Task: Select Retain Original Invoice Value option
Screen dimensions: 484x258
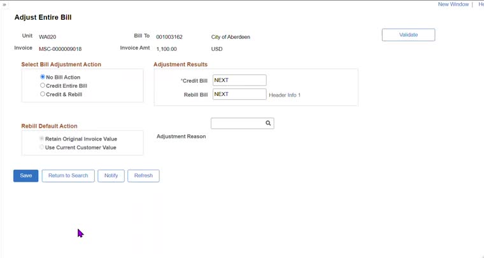Action: (x=41, y=139)
